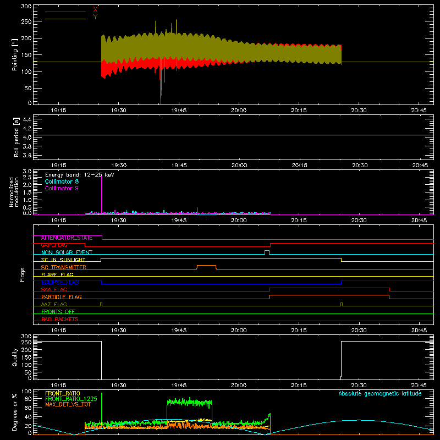Click the Quality axis label
This screenshot has height=440, width=440.
tap(15, 357)
